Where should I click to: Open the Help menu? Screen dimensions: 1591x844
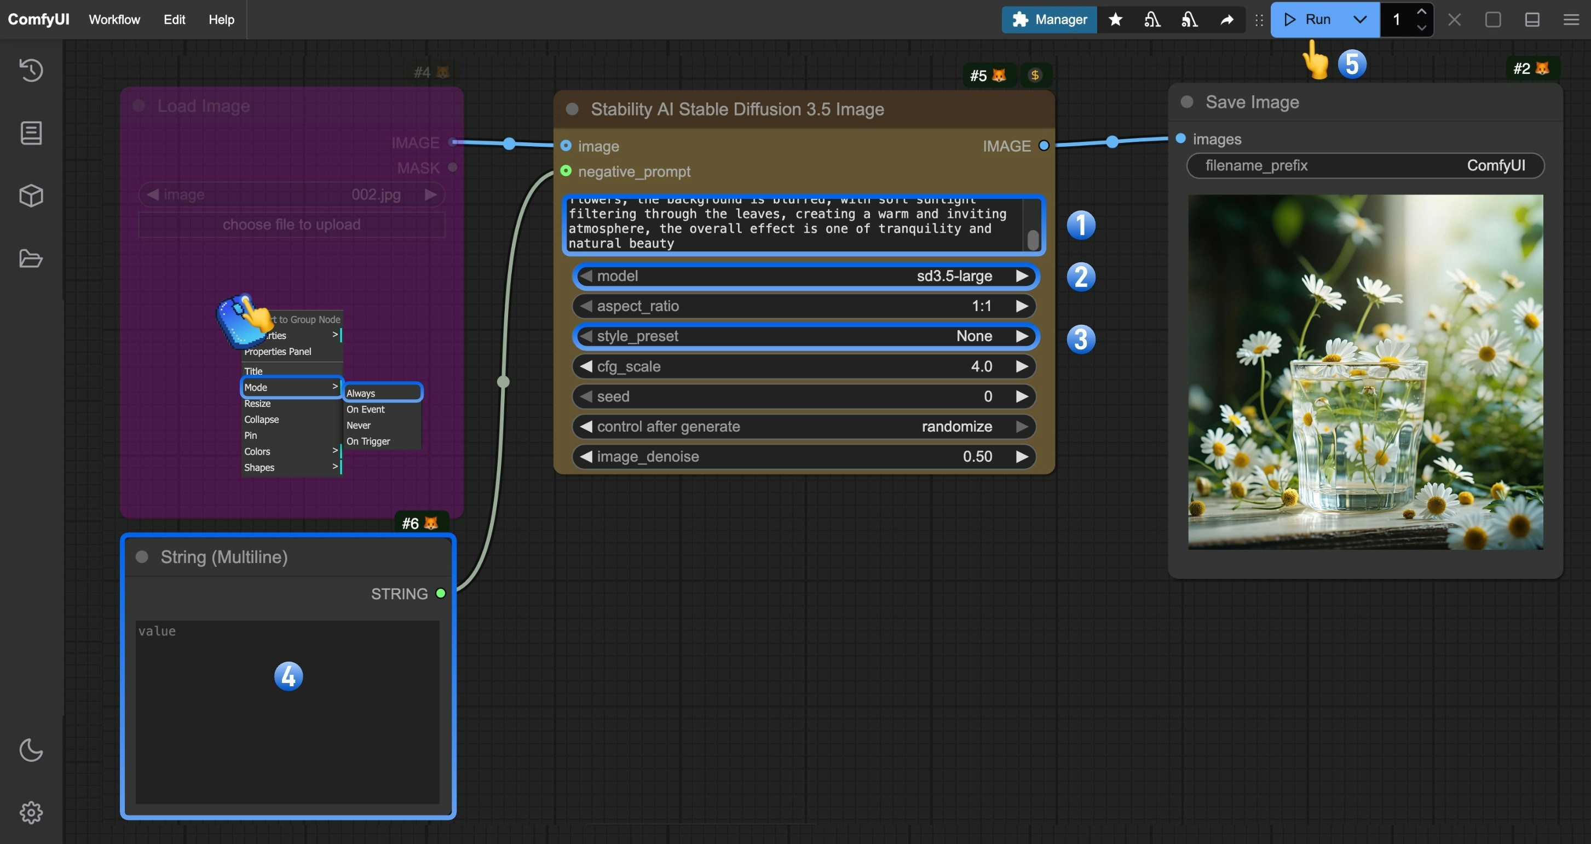click(x=221, y=19)
